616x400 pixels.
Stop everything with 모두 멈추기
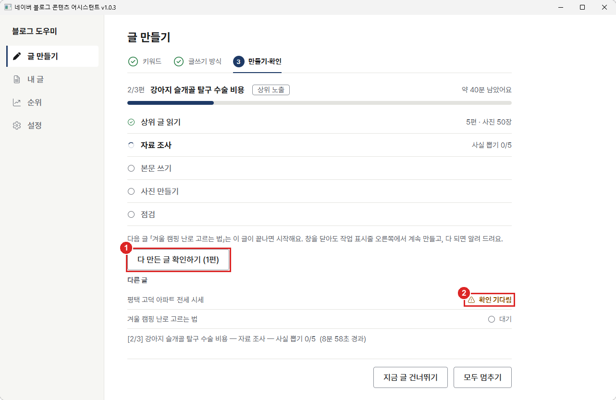pyautogui.click(x=482, y=377)
